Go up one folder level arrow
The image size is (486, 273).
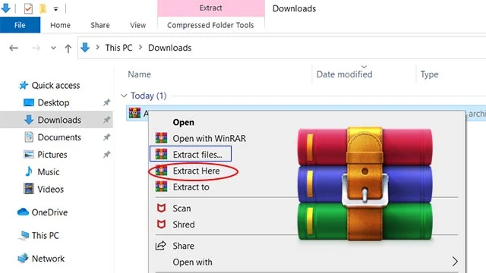(x=68, y=49)
